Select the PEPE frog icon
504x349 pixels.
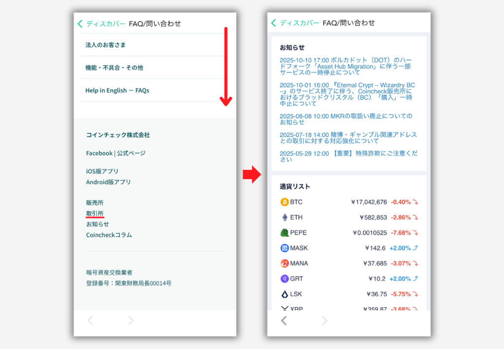click(284, 233)
